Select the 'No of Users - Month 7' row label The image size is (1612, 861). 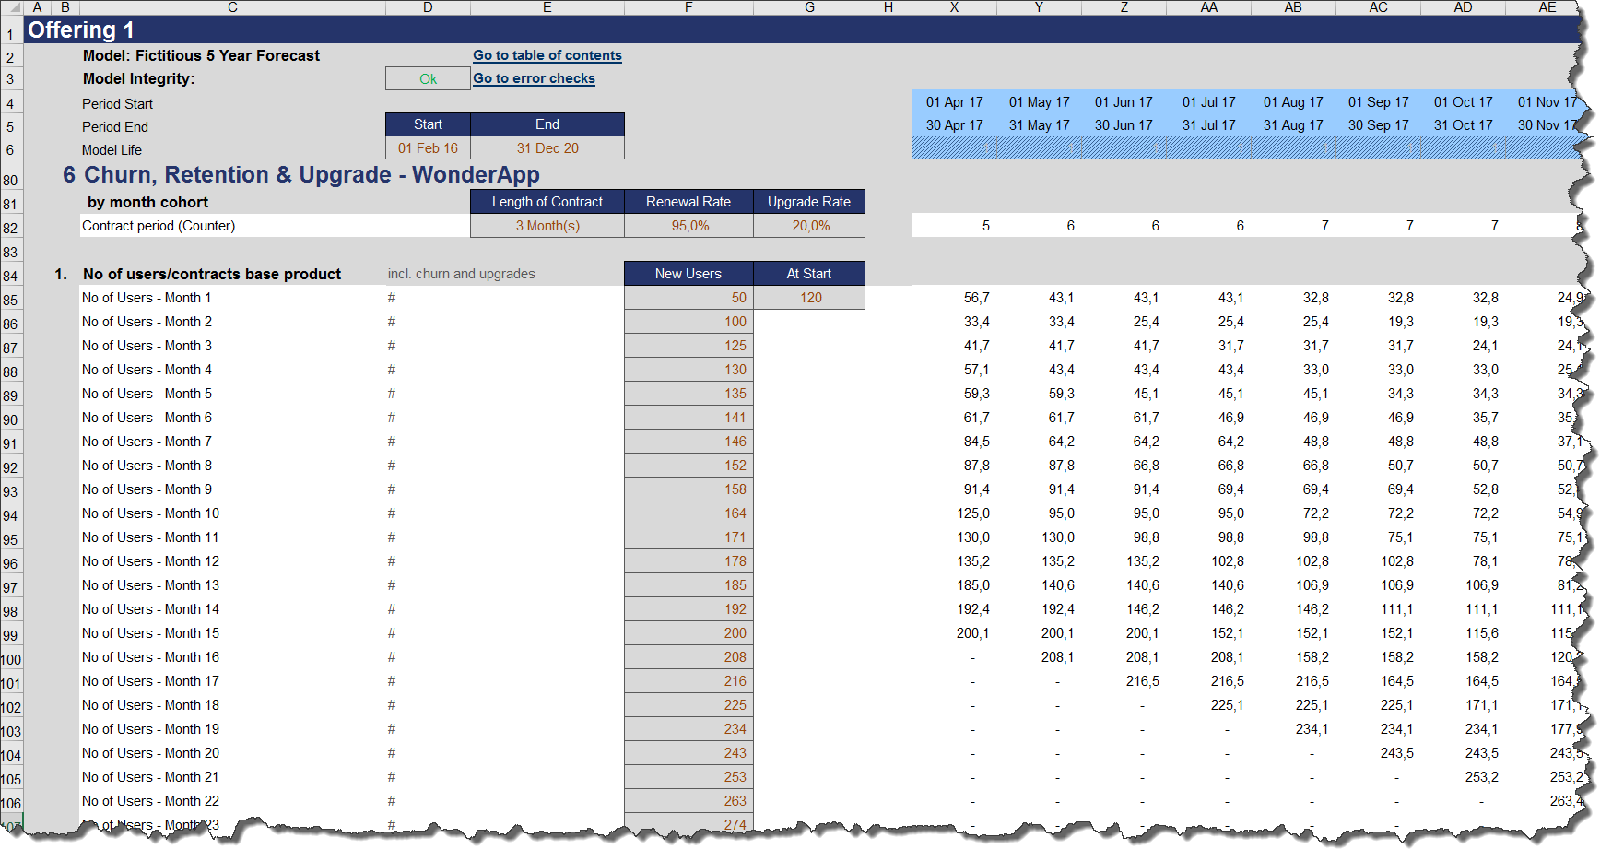tap(147, 442)
